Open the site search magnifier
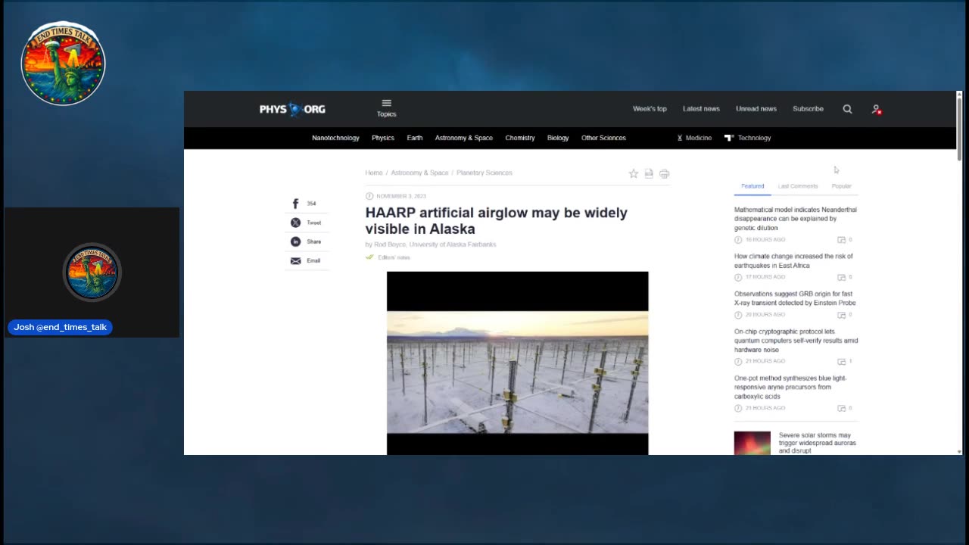This screenshot has width=969, height=545. tap(847, 109)
